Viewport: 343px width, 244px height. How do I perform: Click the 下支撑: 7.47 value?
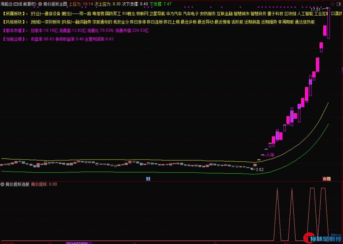[161, 4]
